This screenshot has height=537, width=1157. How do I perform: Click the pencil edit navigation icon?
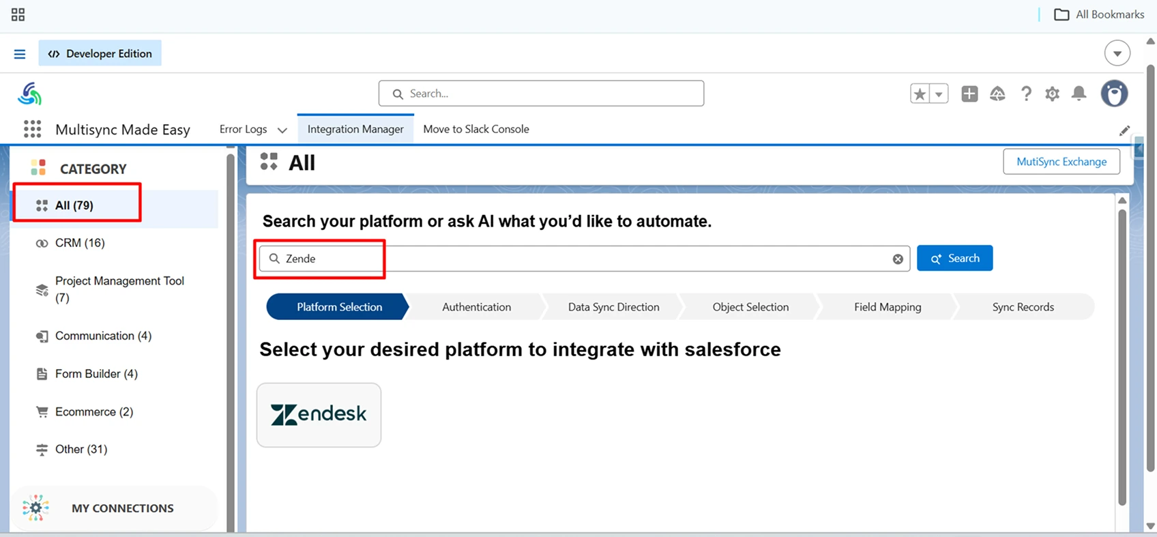1125,130
